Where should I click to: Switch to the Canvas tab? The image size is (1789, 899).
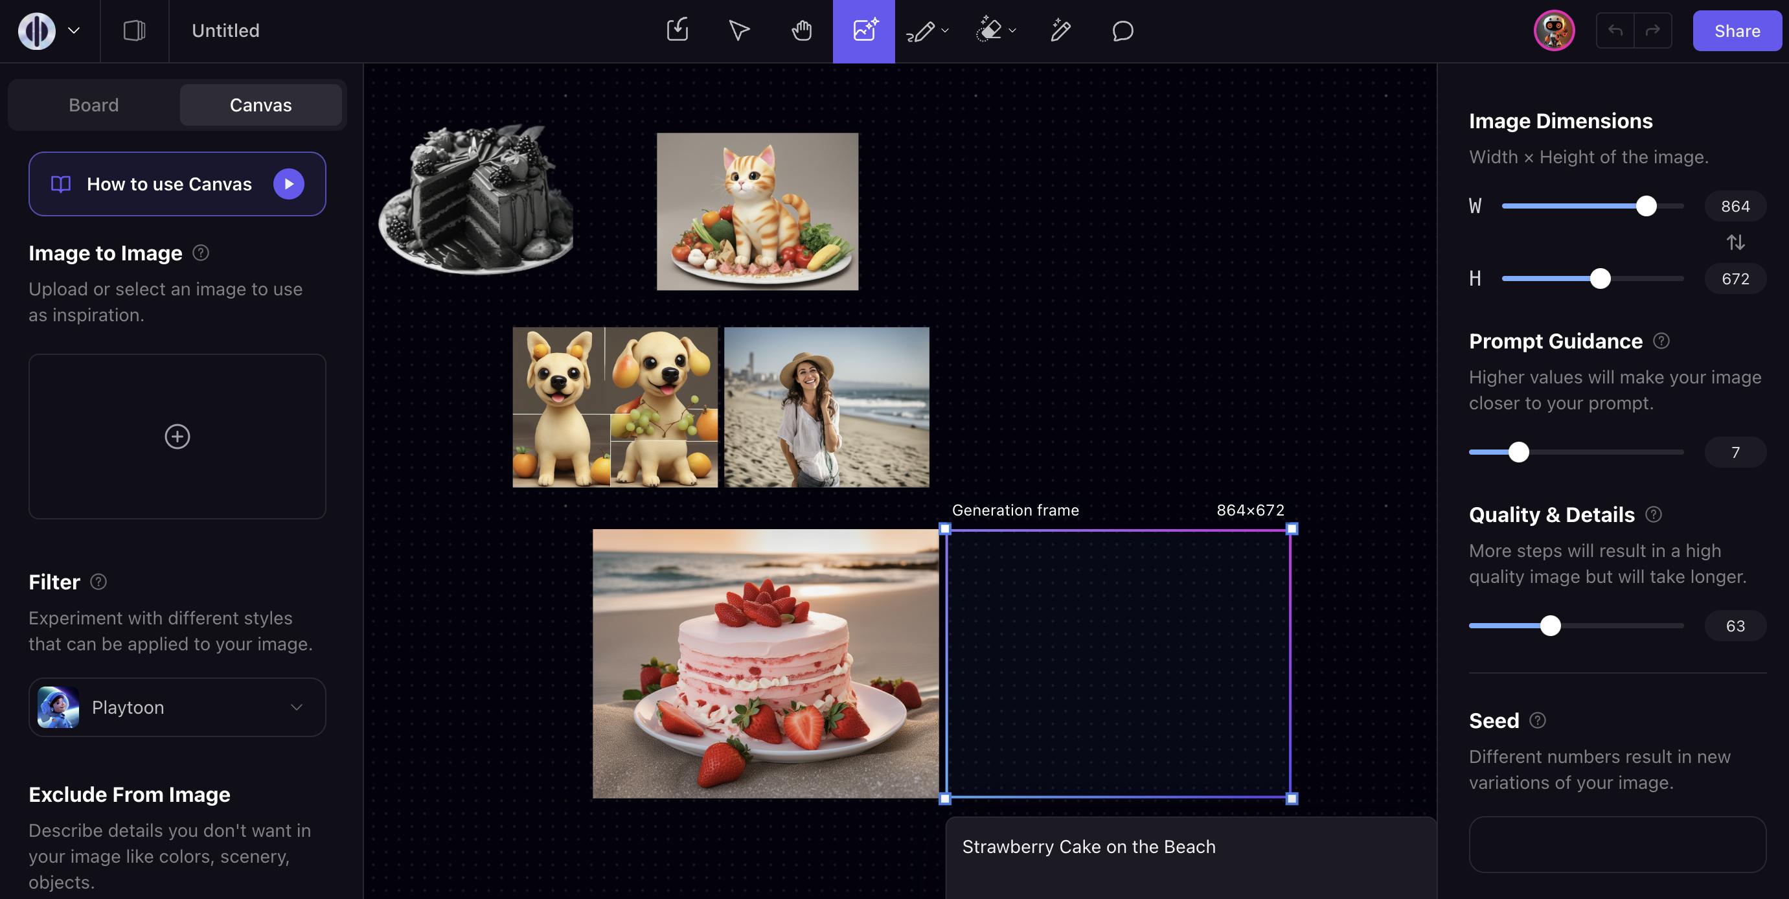pyautogui.click(x=260, y=105)
